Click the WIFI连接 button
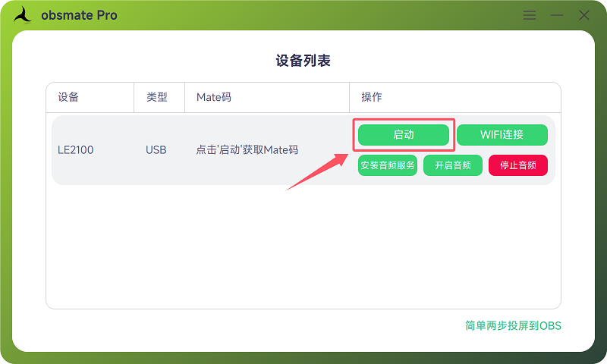 (x=502, y=135)
